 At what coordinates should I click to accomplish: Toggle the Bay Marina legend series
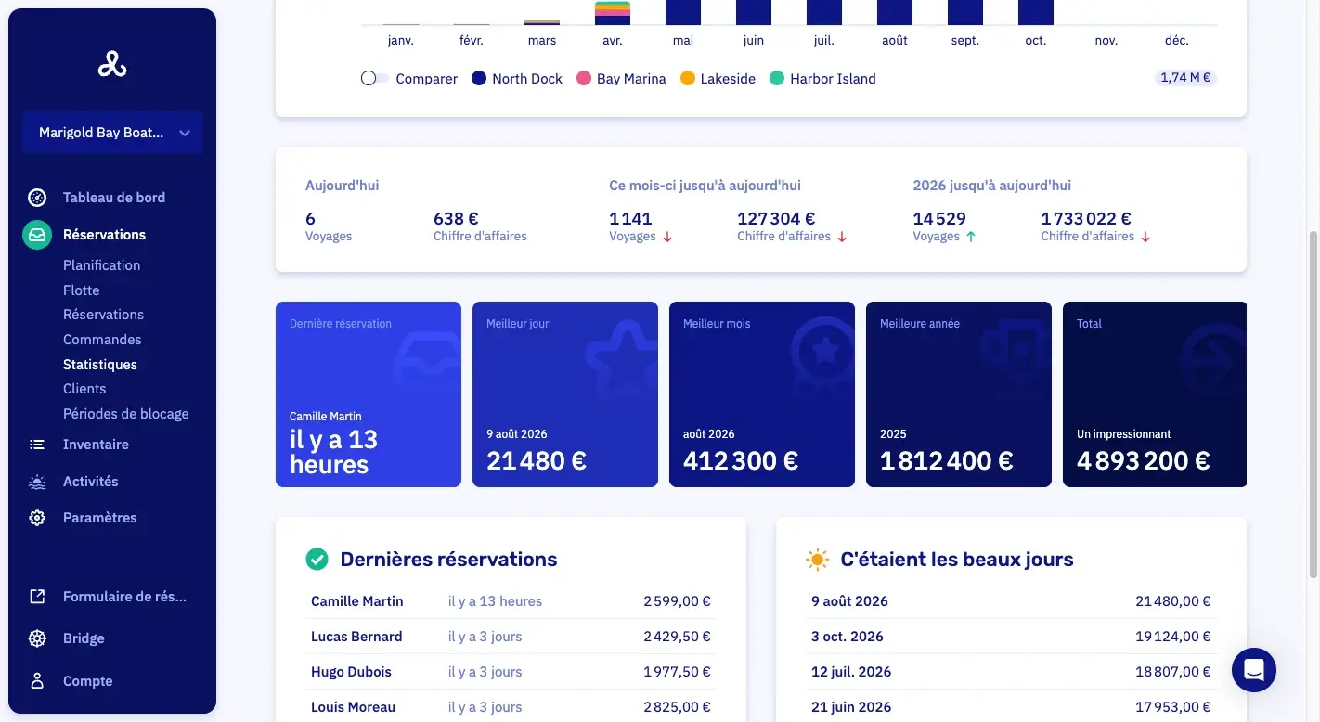tap(621, 79)
